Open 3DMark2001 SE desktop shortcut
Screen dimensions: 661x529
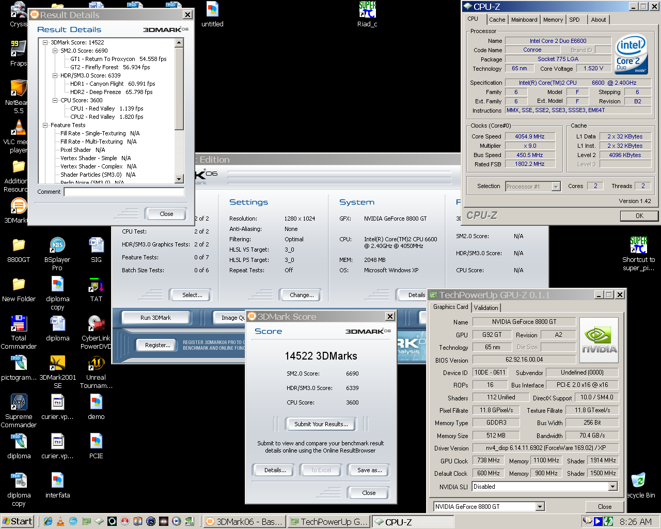pyautogui.click(x=57, y=371)
